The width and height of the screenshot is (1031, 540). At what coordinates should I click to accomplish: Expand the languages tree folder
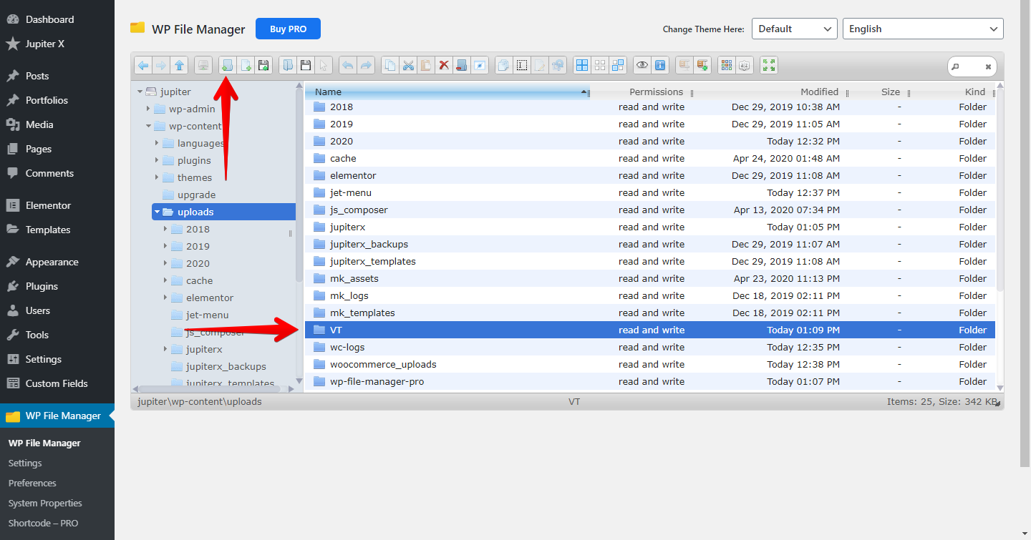[x=157, y=143]
